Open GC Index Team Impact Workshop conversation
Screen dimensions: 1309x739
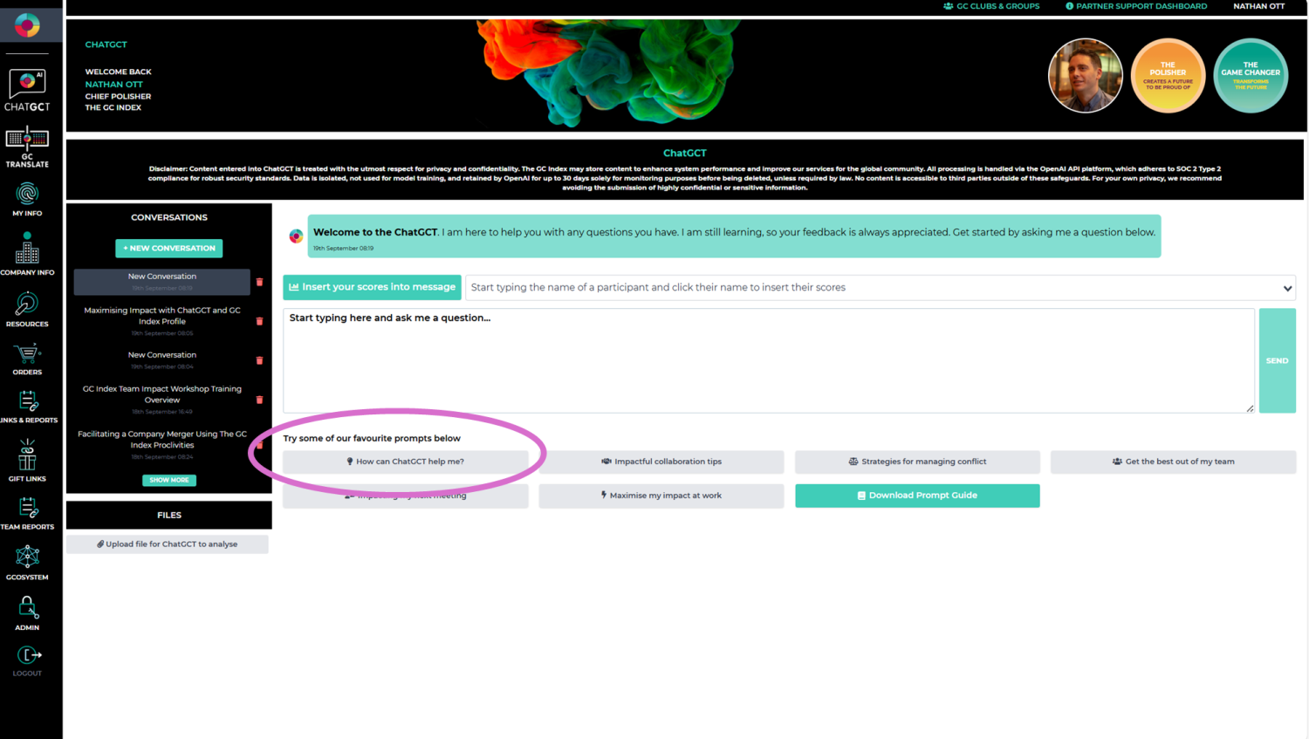tap(162, 394)
